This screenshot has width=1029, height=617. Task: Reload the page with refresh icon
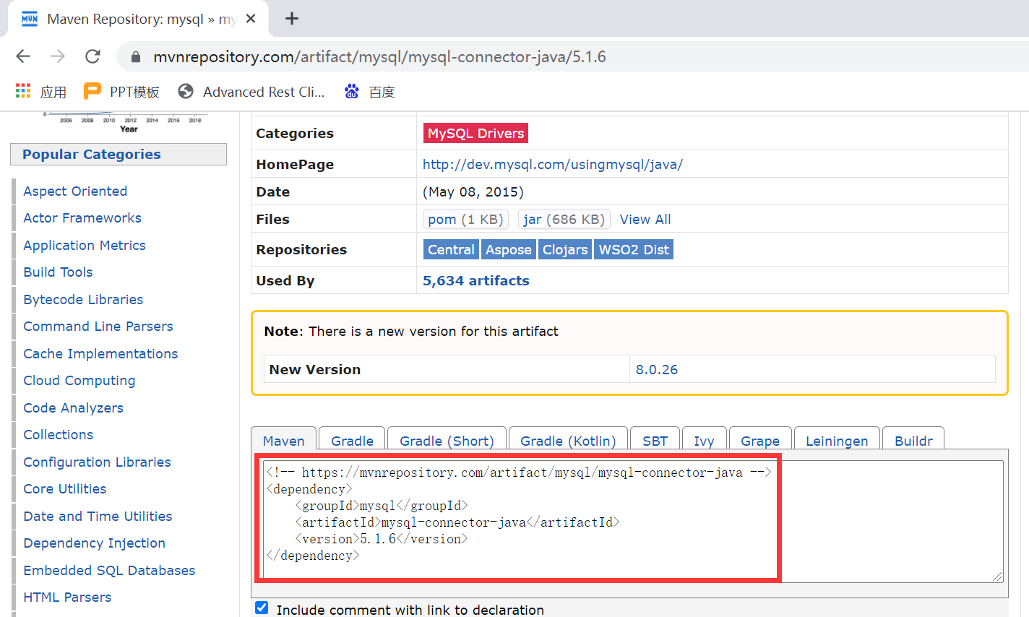[x=92, y=56]
